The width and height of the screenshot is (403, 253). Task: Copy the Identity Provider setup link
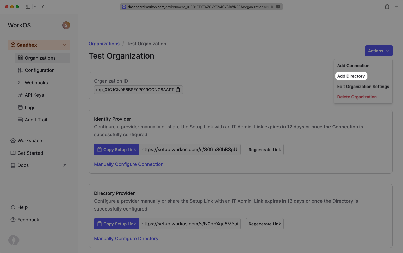click(x=116, y=150)
